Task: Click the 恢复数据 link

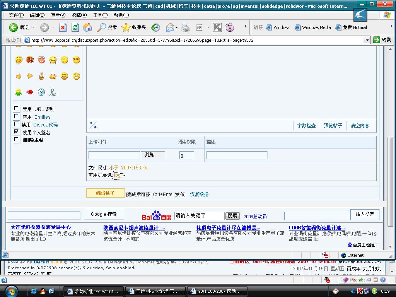Action: click(x=199, y=194)
